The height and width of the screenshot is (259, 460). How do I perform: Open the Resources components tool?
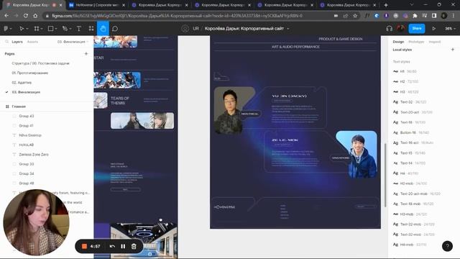click(91, 29)
